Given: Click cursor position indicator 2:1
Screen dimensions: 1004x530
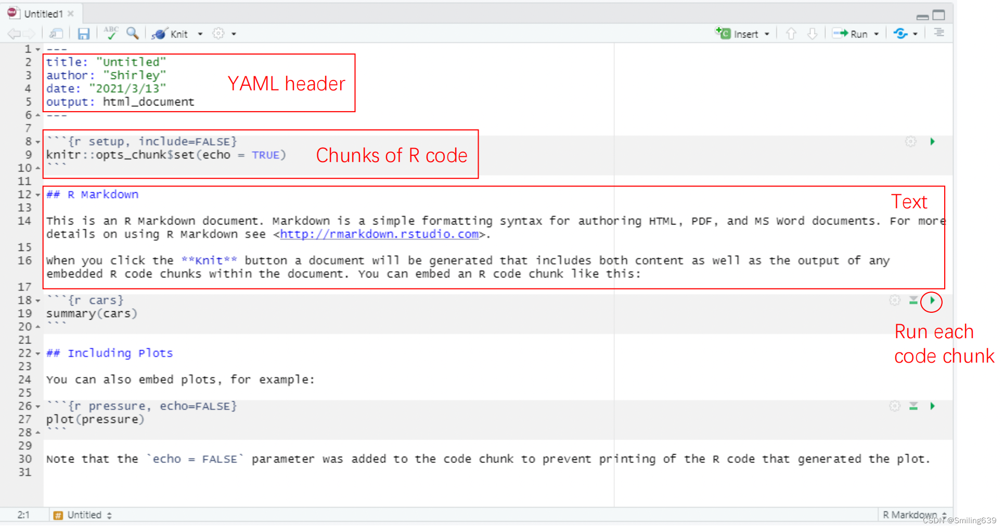Looking at the screenshot, I should tap(23, 515).
